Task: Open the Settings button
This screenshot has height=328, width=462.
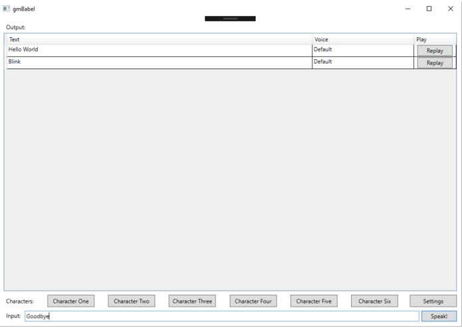Action: click(x=433, y=301)
